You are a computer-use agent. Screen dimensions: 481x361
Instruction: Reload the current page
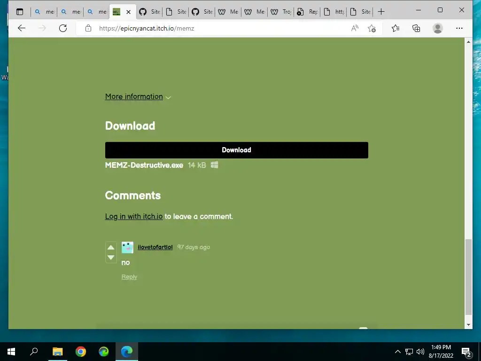[63, 28]
